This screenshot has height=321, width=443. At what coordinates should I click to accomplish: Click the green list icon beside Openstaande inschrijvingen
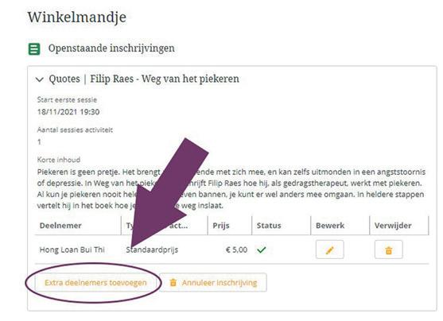pyautogui.click(x=34, y=48)
